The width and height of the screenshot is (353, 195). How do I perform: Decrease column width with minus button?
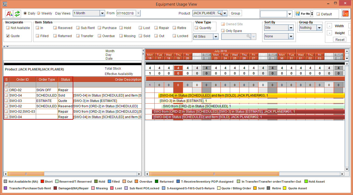329,26
